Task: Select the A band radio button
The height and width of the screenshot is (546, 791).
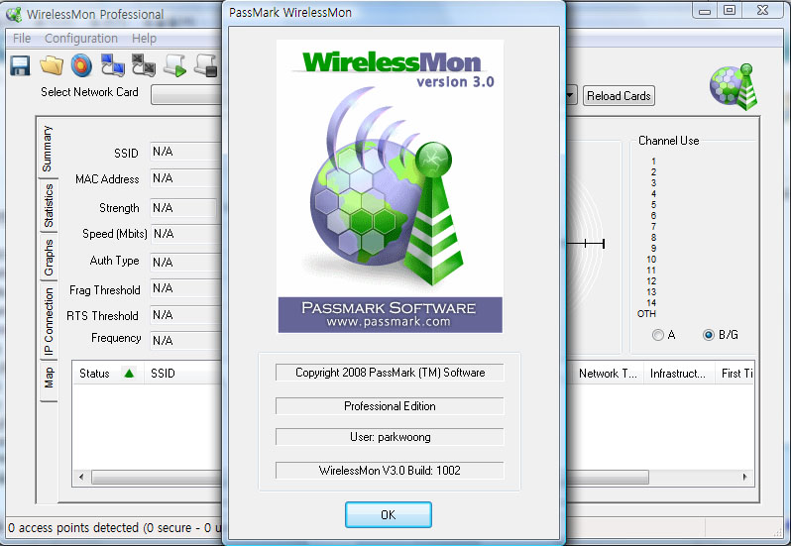Action: tap(658, 335)
